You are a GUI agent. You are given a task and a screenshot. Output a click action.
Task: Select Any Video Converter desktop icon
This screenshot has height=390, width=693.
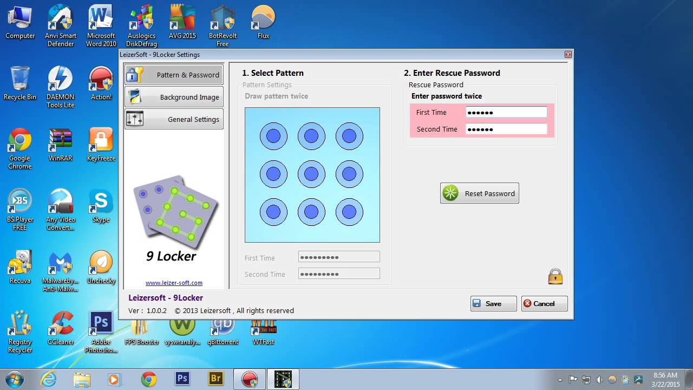click(x=61, y=210)
